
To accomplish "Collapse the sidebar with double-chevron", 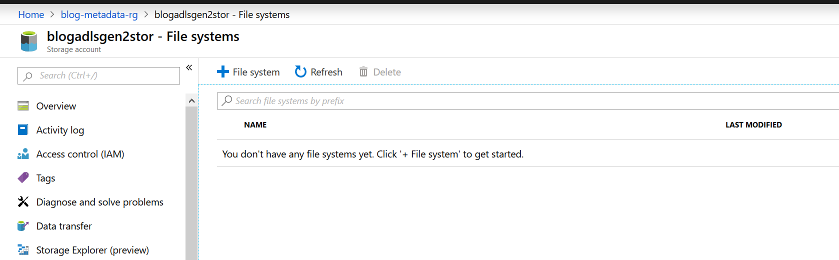I will [189, 67].
